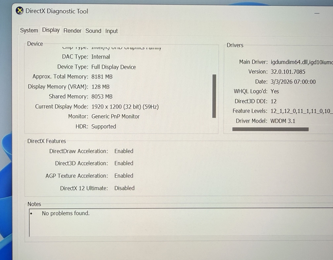Click the HDR 'Supported' value
333x260 pixels.
click(103, 126)
